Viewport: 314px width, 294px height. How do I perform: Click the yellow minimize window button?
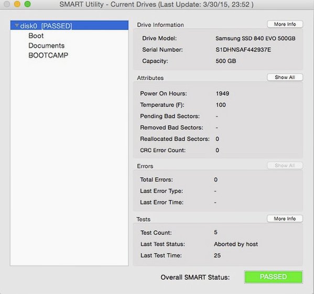point(17,4)
